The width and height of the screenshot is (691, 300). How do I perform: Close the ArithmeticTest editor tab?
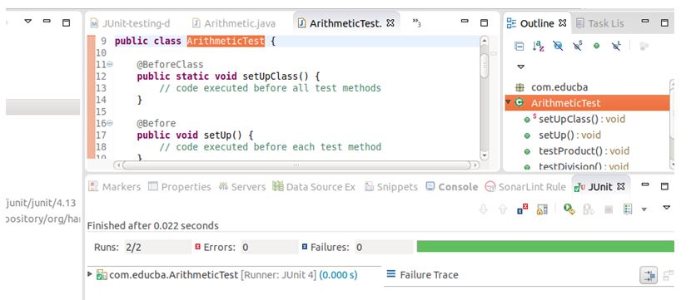(x=390, y=23)
